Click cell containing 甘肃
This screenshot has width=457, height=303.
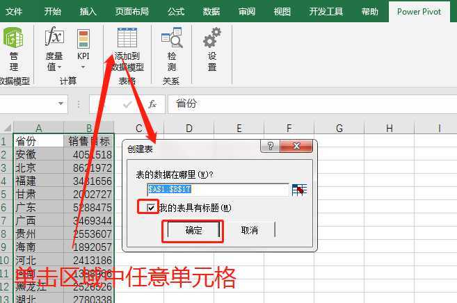click(38, 194)
